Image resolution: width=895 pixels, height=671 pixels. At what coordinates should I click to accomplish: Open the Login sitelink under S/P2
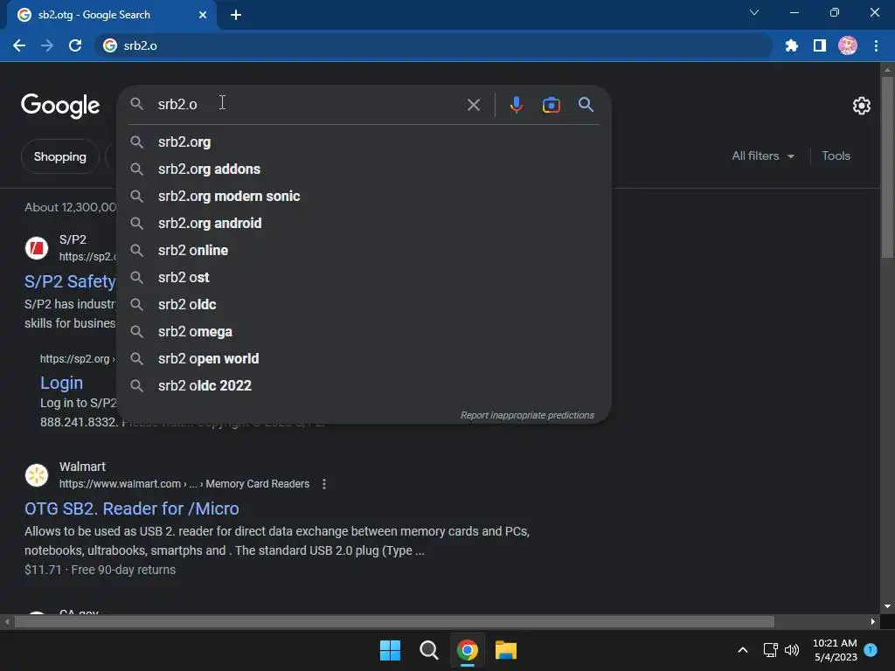pyautogui.click(x=61, y=383)
